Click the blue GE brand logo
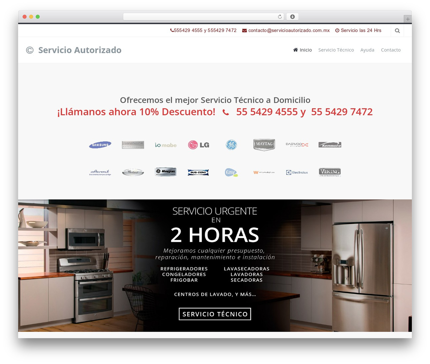Image resolution: width=430 pixels, height=364 pixels. (x=231, y=145)
